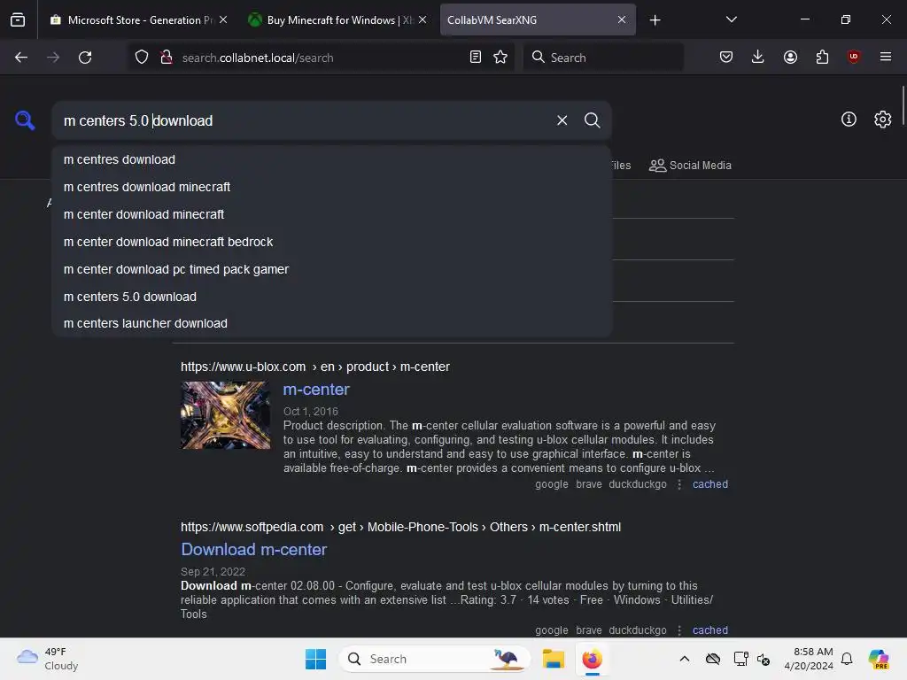Click the SearXNG magnifier logo
907x680 pixels.
point(25,120)
